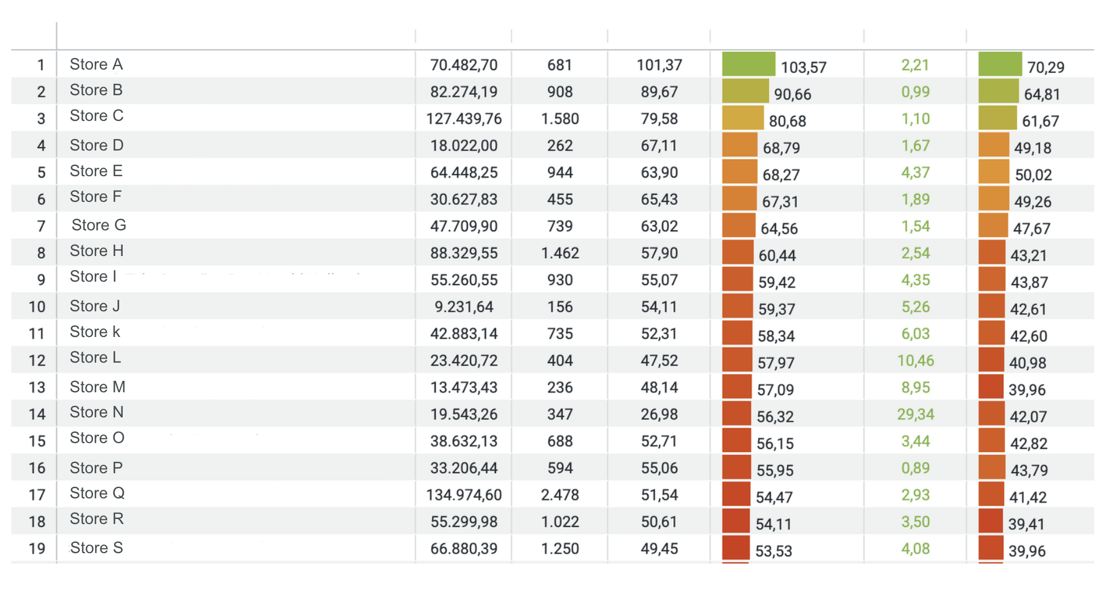Click the red bar beside 39,41
The image size is (1109, 593).
[x=990, y=522]
